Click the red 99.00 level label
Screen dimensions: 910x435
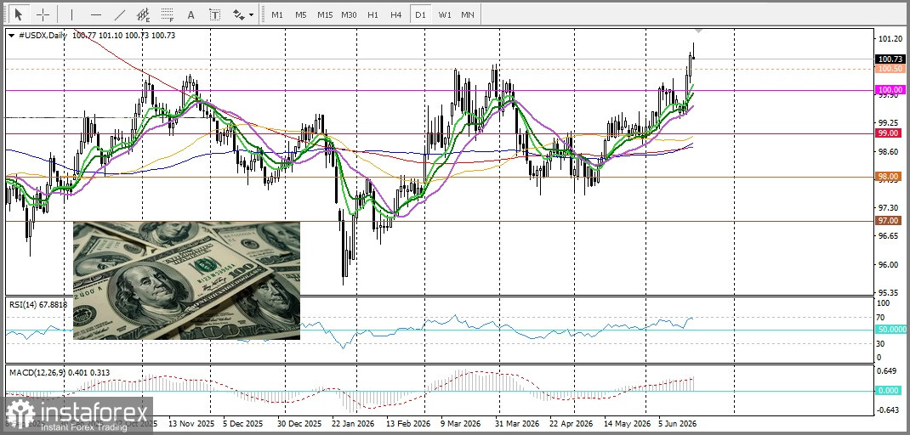[890, 133]
